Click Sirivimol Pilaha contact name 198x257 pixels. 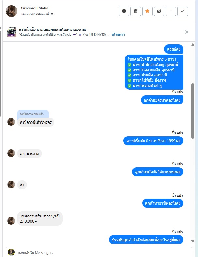35,8
